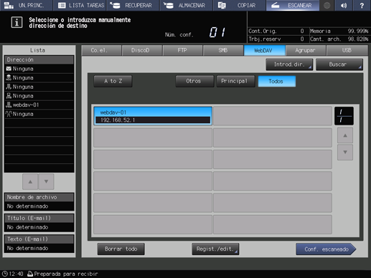Click the 1/1 page indicator

(x=344, y=116)
